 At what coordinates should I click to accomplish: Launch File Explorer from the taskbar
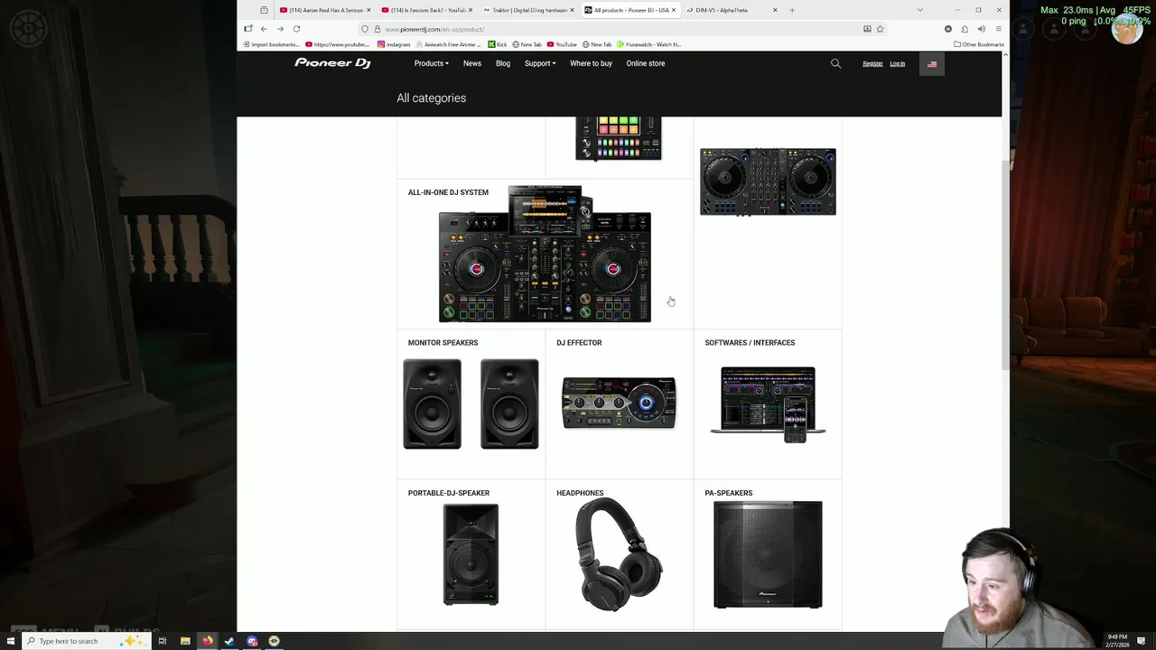point(185,641)
